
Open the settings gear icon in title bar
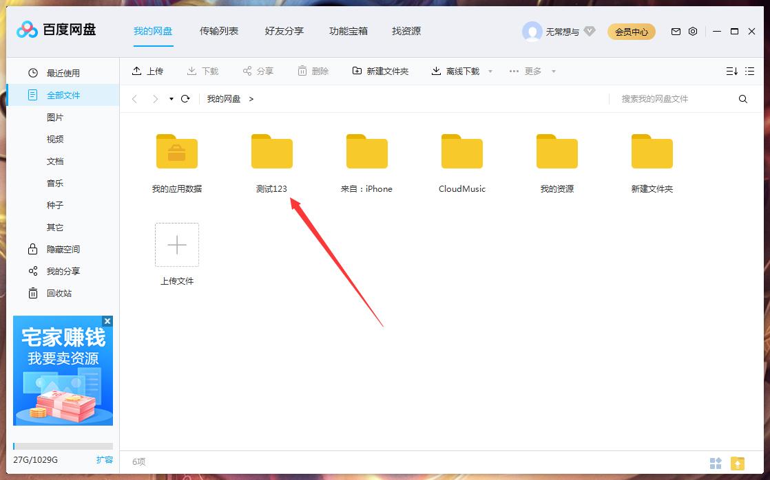pos(693,31)
